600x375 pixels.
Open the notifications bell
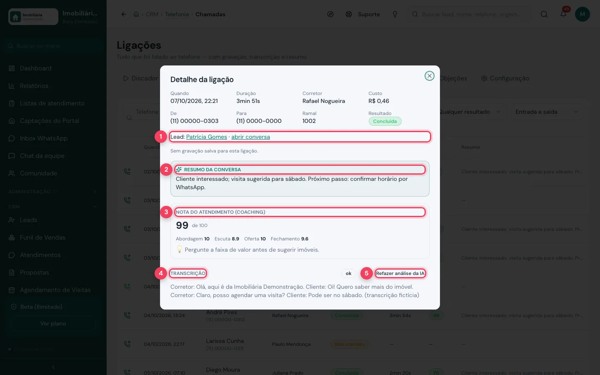coord(563,14)
